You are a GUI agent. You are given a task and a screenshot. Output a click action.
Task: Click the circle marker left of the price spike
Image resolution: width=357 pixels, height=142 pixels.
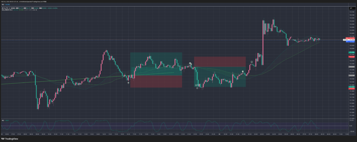coord(251,62)
